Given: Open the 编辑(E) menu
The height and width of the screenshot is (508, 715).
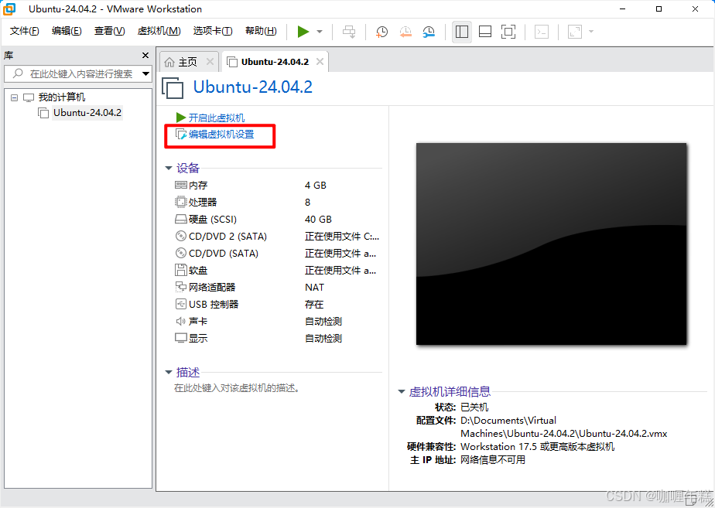Looking at the screenshot, I should [67, 31].
